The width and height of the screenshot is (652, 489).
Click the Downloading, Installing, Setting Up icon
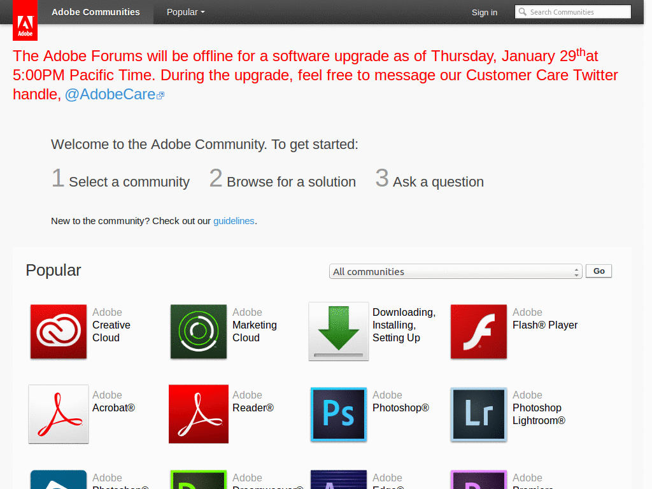(338, 331)
